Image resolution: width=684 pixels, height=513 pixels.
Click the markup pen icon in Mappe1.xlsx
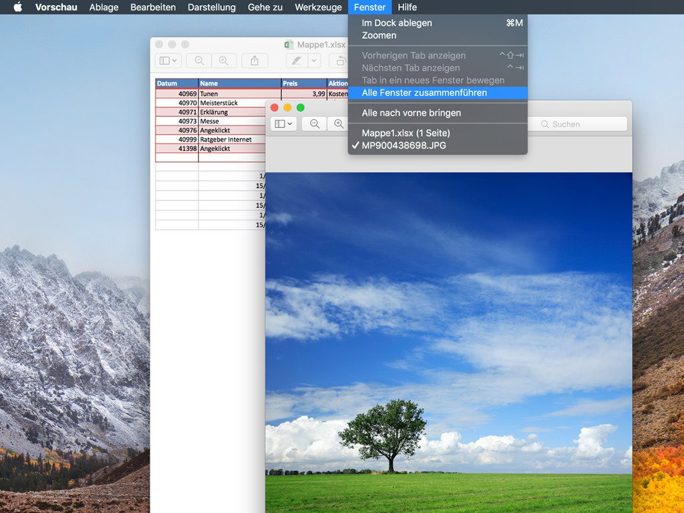(297, 61)
